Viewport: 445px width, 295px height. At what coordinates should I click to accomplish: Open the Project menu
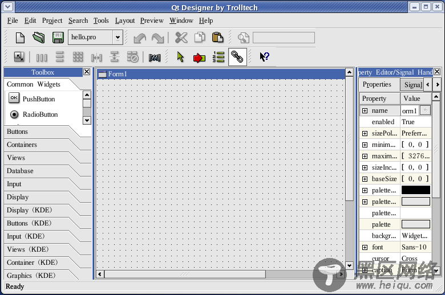click(52, 21)
